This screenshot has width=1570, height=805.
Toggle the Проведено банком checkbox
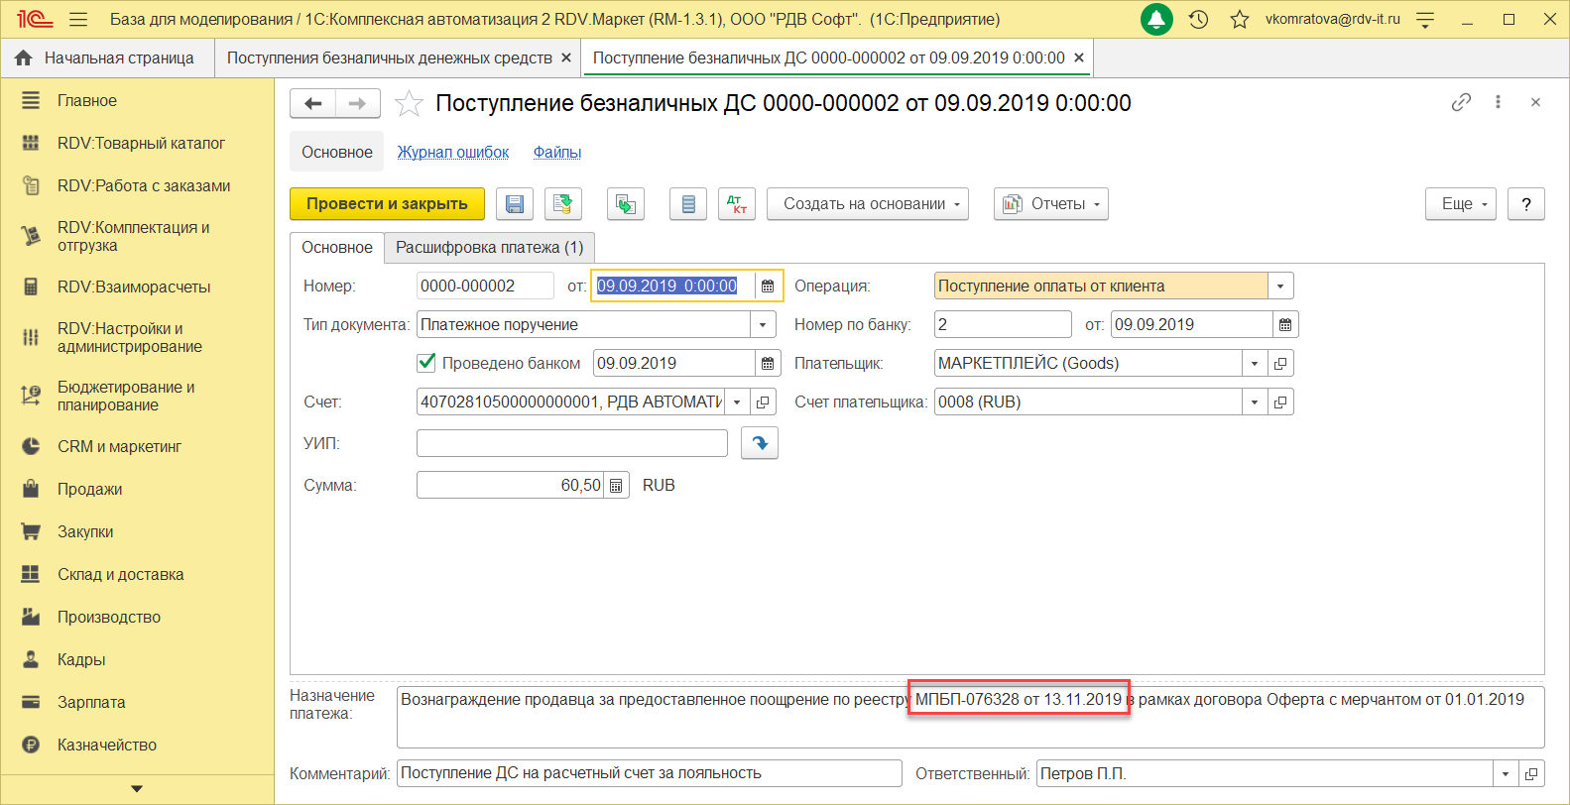pyautogui.click(x=427, y=363)
